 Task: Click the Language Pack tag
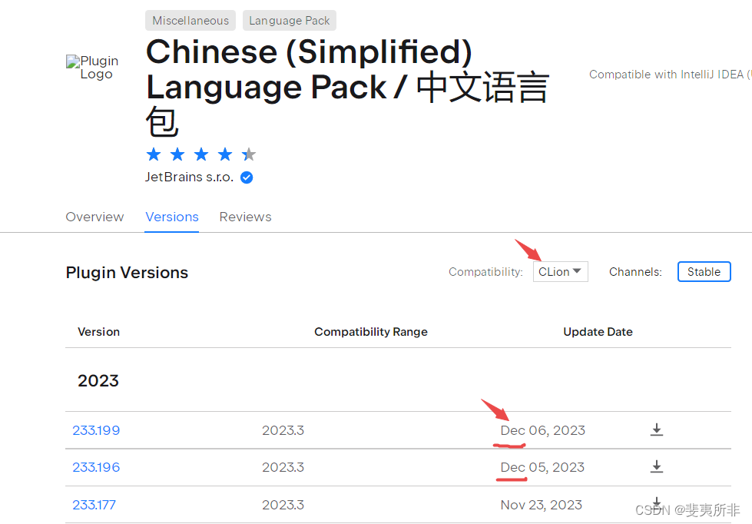click(289, 21)
